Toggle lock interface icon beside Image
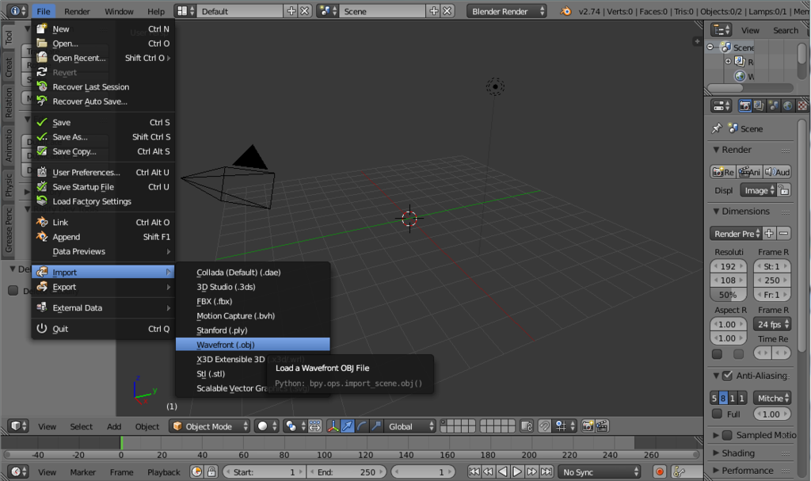Image resolution: width=811 pixels, height=481 pixels. pyautogui.click(x=784, y=190)
